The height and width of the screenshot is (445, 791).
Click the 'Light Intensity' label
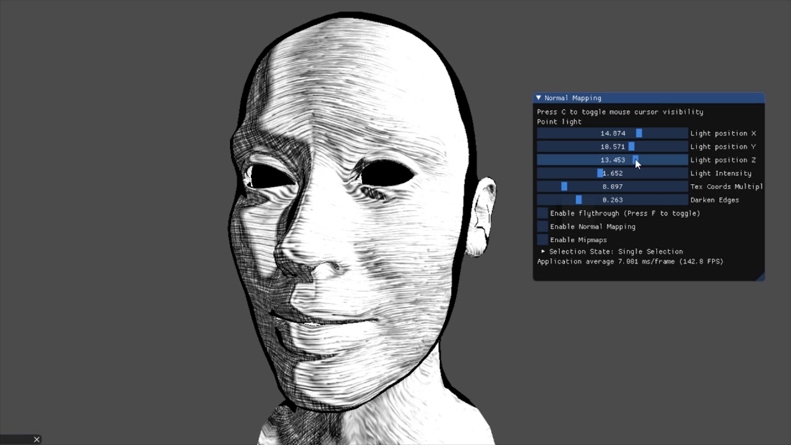pos(721,174)
